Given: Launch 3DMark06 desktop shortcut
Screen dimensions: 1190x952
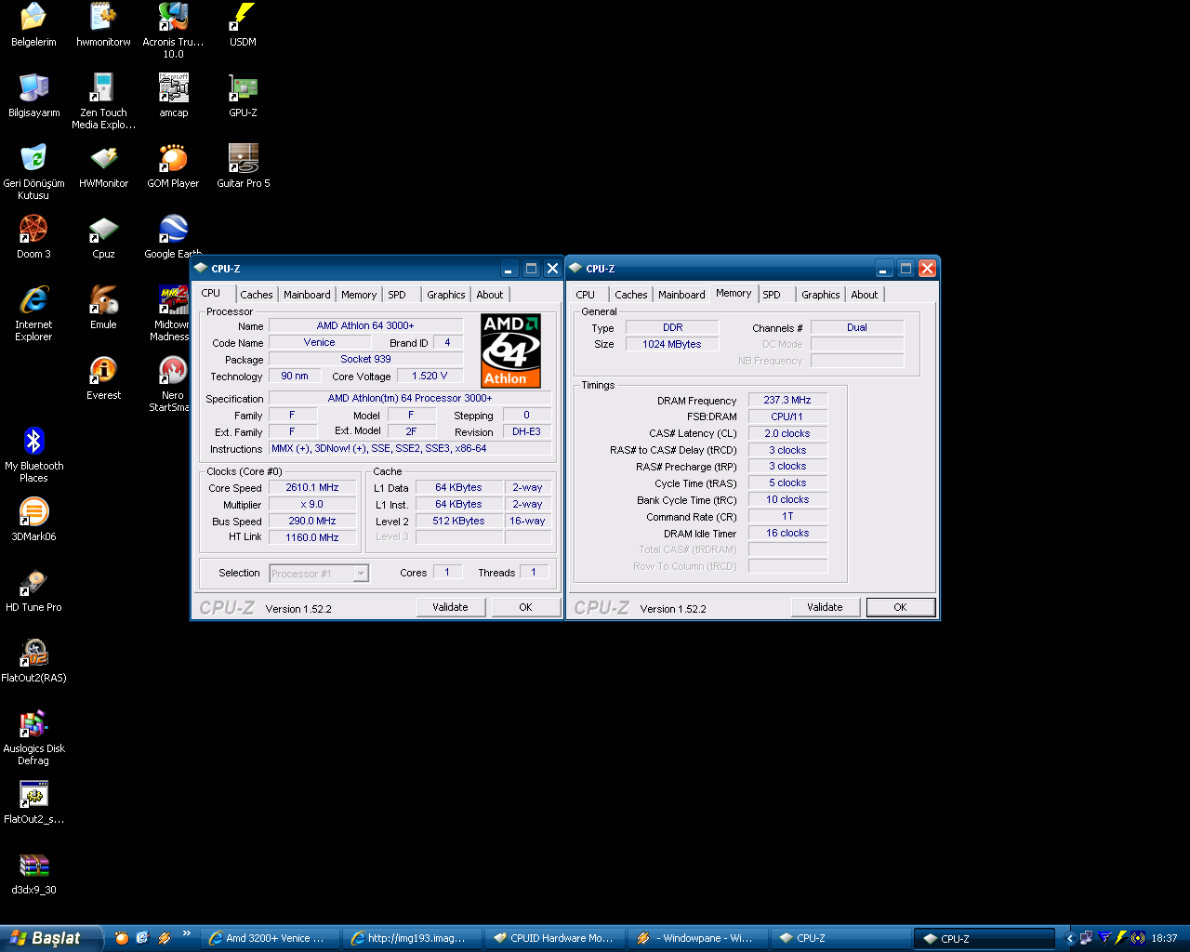Looking at the screenshot, I should pos(33,520).
